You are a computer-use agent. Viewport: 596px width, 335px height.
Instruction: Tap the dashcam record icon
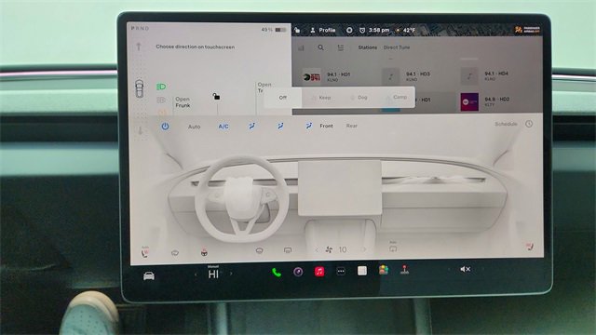point(349,30)
